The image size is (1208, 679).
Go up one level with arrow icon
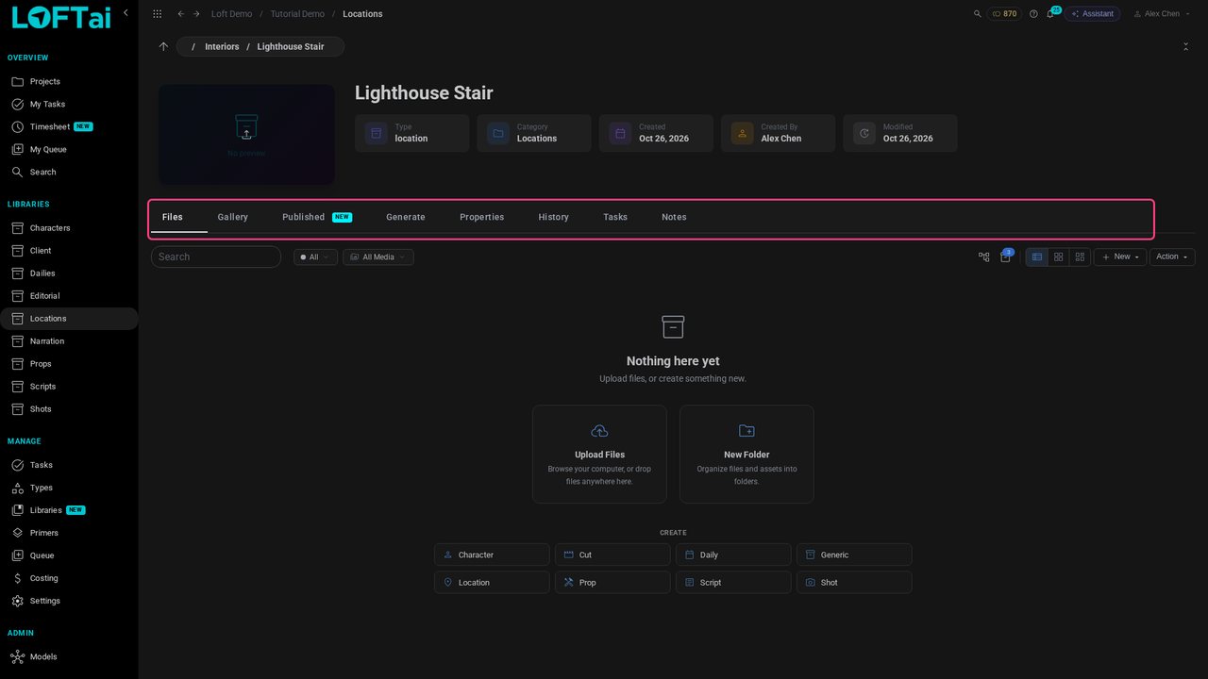[163, 46]
